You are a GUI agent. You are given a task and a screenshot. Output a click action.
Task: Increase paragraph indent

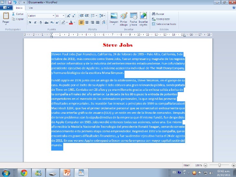pos(87,16)
